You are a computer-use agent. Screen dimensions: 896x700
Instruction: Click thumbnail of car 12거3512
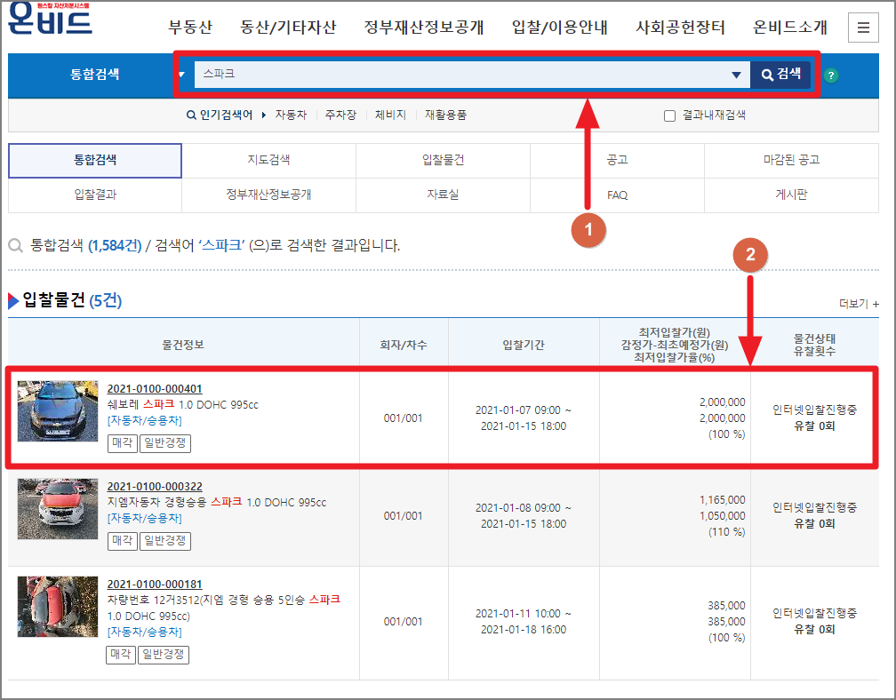pyautogui.click(x=58, y=607)
